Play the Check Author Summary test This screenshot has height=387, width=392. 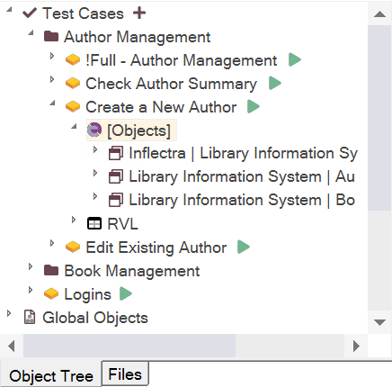pyautogui.click(x=275, y=83)
